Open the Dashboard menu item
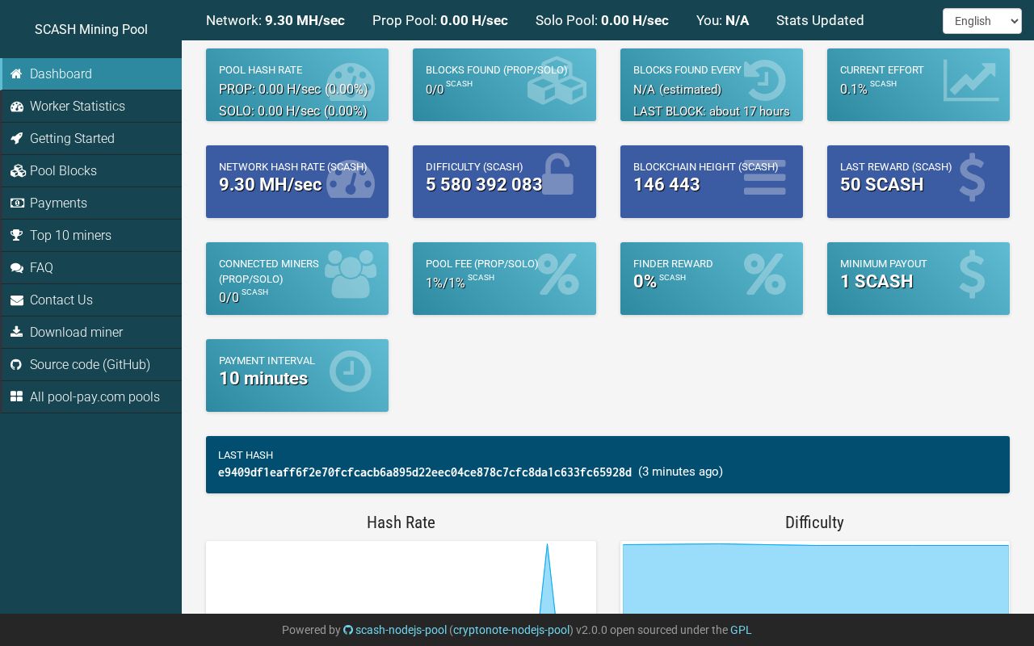 click(91, 73)
